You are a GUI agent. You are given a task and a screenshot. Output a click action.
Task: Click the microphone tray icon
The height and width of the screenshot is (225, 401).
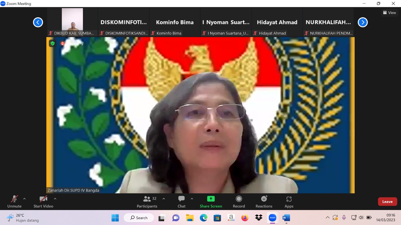(344, 217)
